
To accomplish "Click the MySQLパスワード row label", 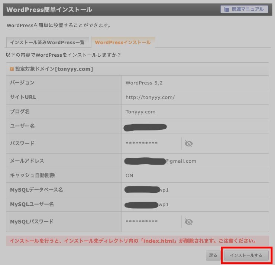I will [32, 222].
